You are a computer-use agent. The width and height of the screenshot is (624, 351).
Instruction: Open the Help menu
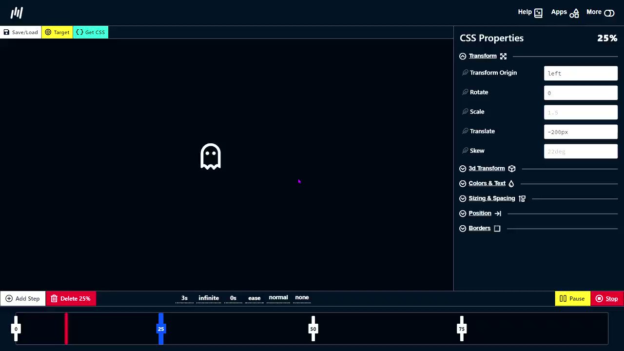[x=530, y=12]
